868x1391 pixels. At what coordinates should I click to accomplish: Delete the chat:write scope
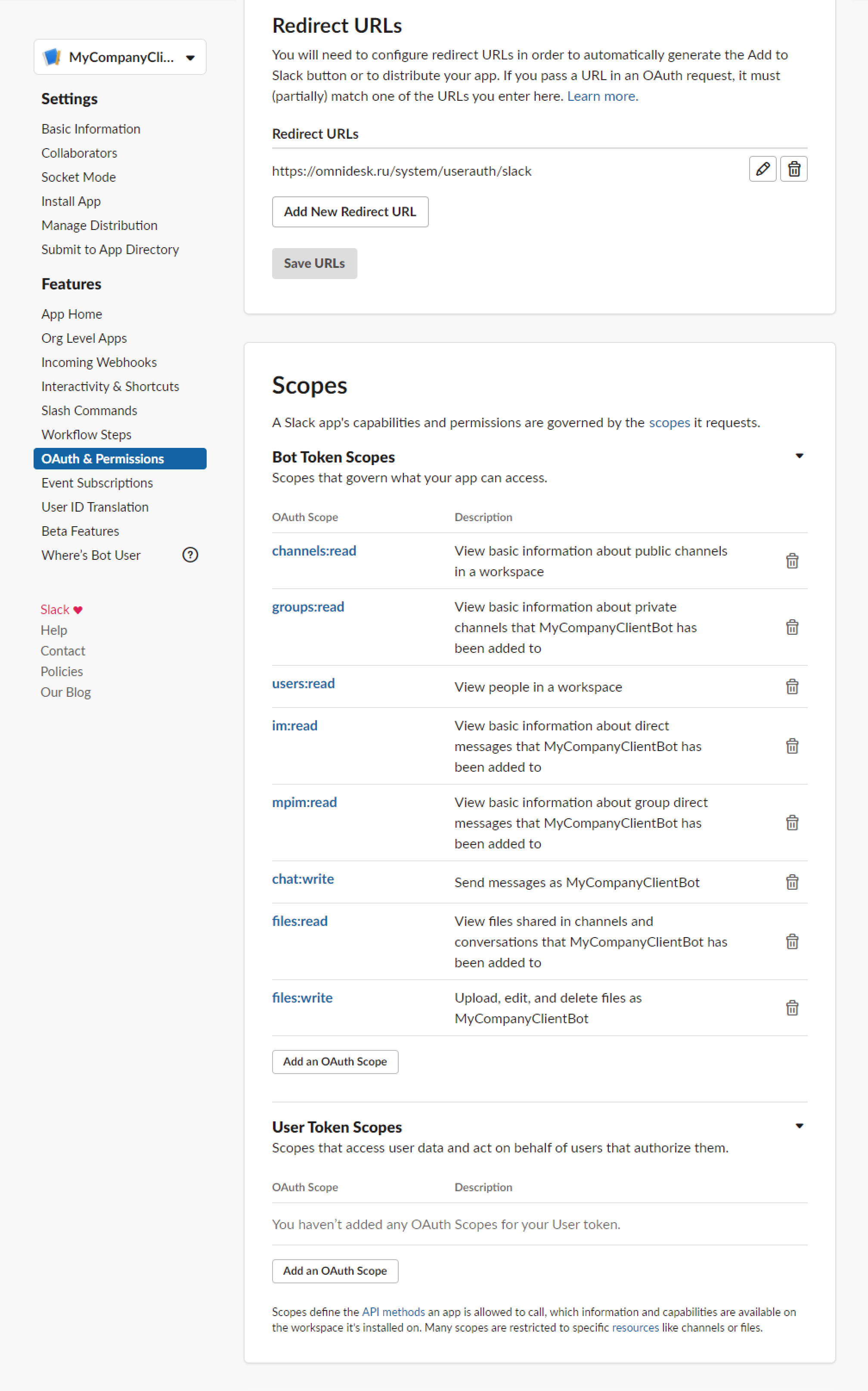tap(792, 882)
